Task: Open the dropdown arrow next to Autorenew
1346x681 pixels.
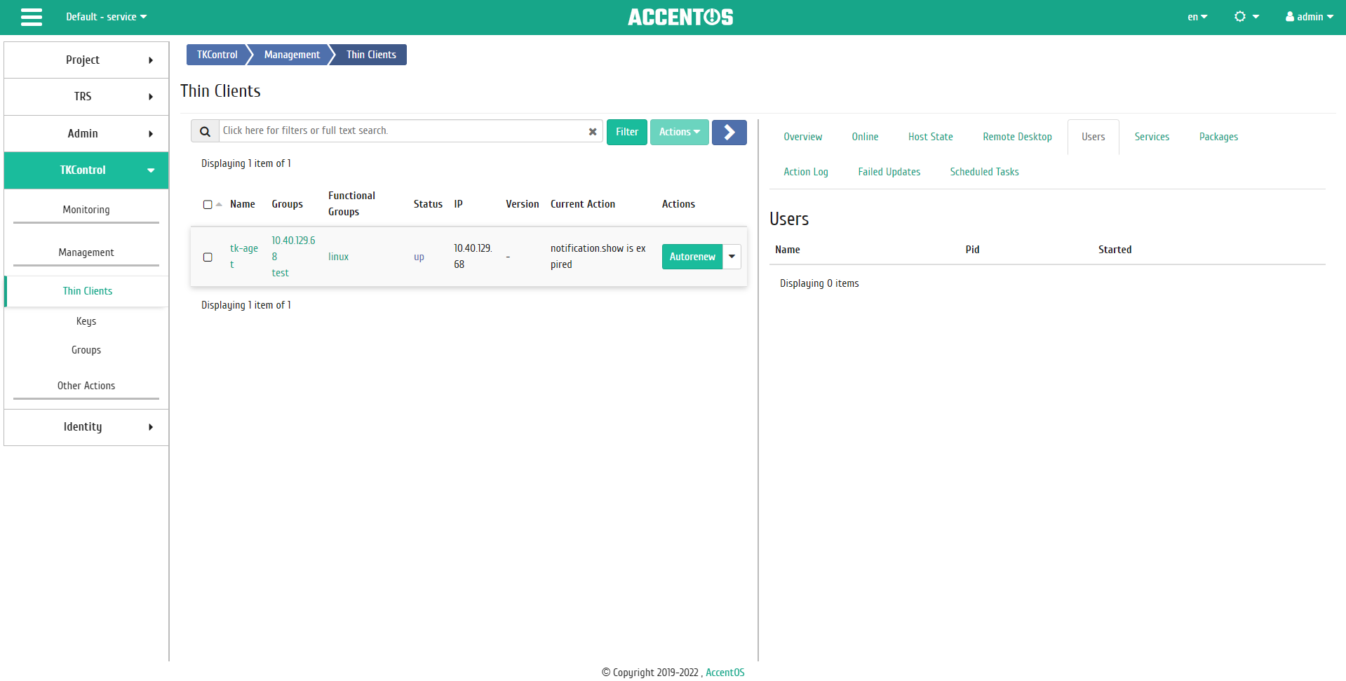Action: (x=732, y=257)
